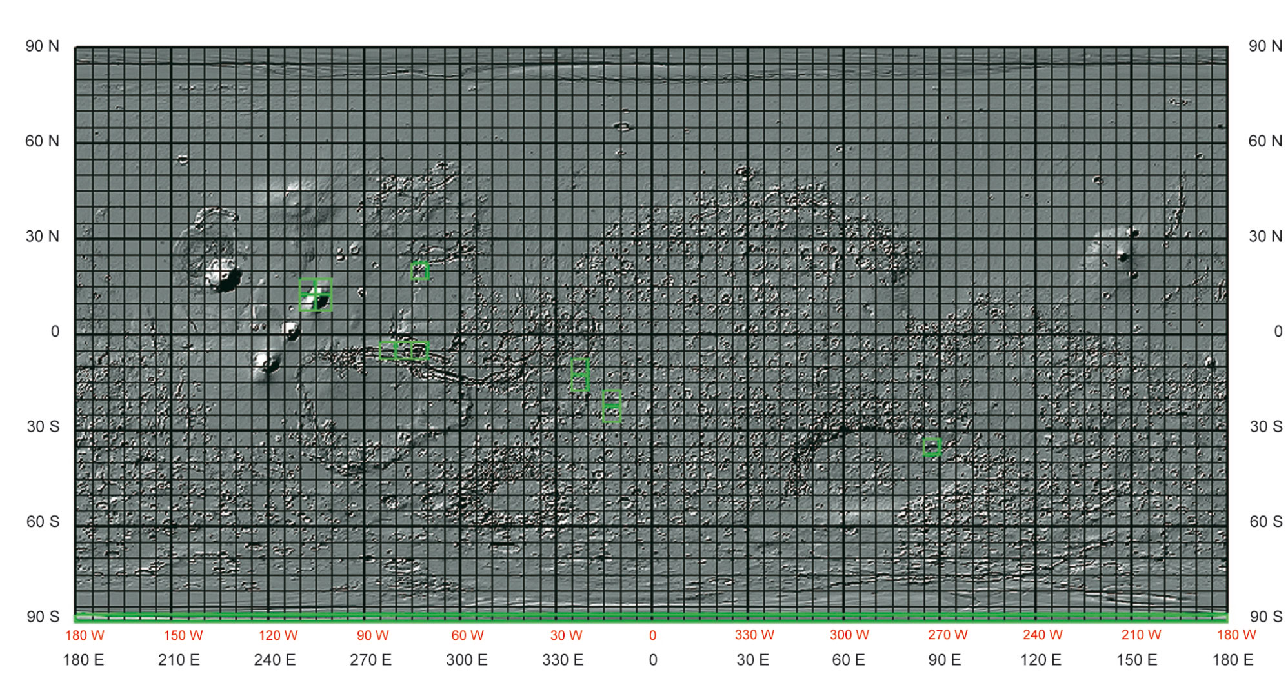Click the red '240 W' longitude label

coord(1043,635)
